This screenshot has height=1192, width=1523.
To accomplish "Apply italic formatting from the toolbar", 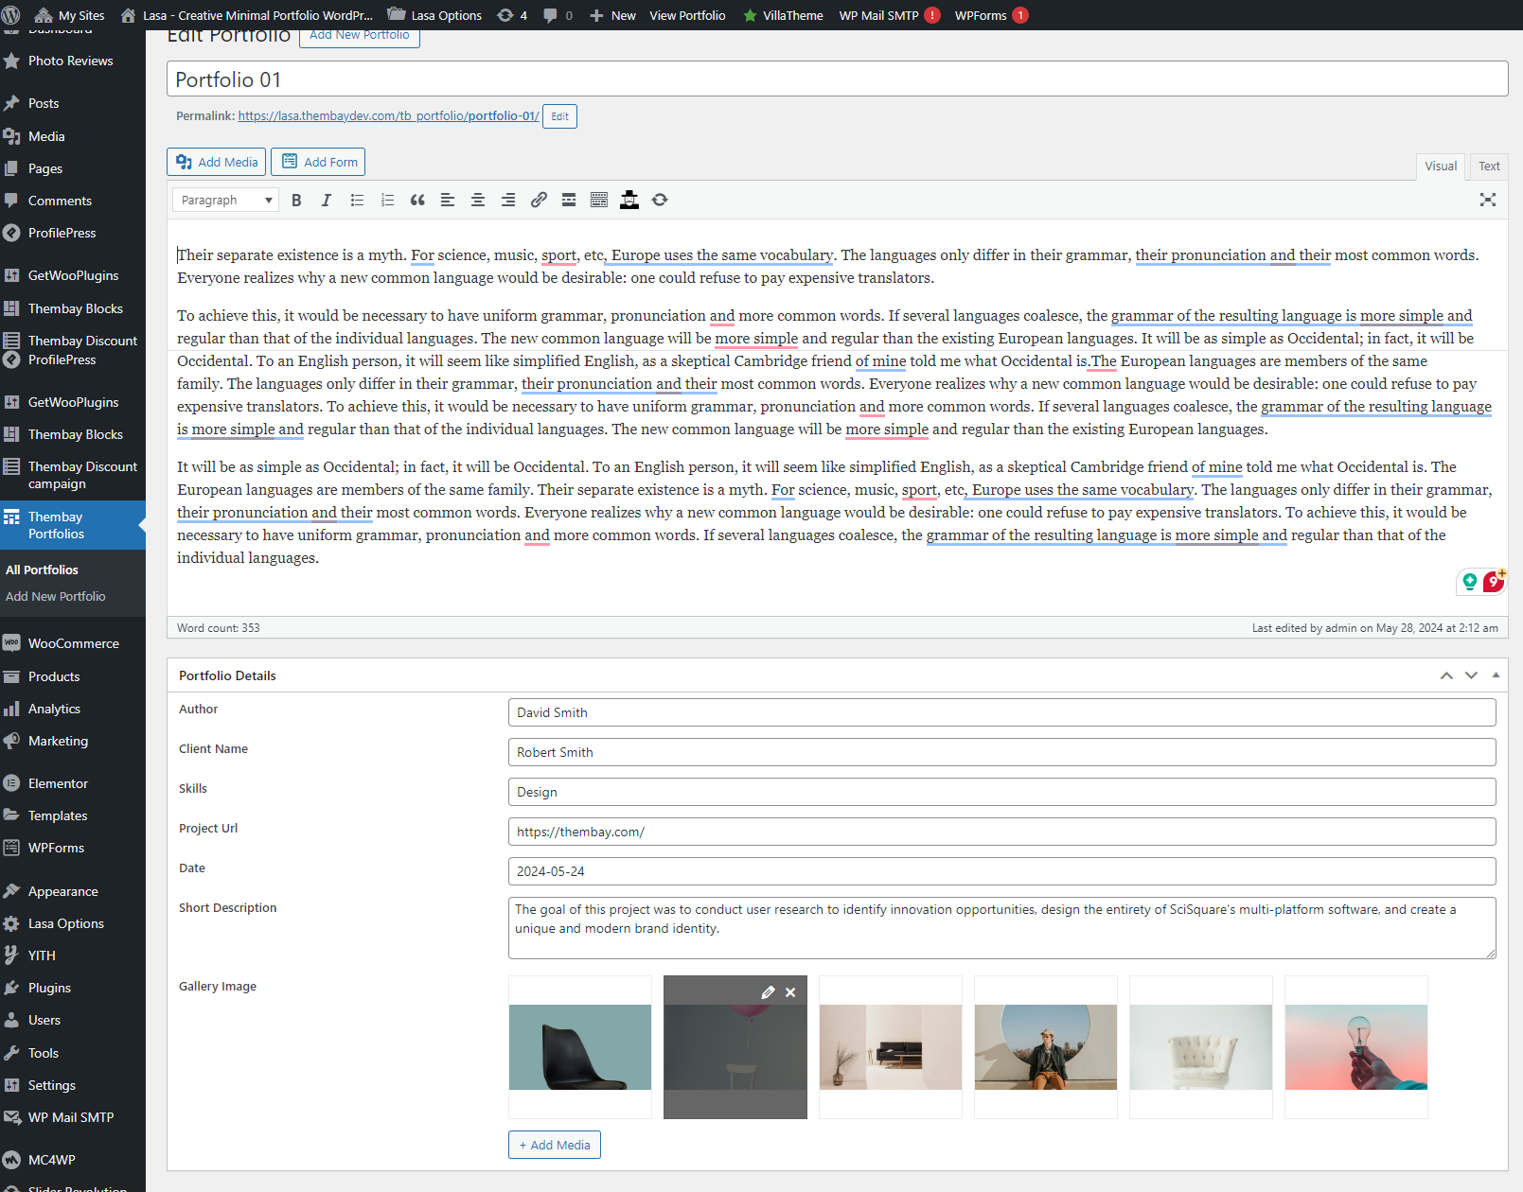I will pyautogui.click(x=327, y=201).
